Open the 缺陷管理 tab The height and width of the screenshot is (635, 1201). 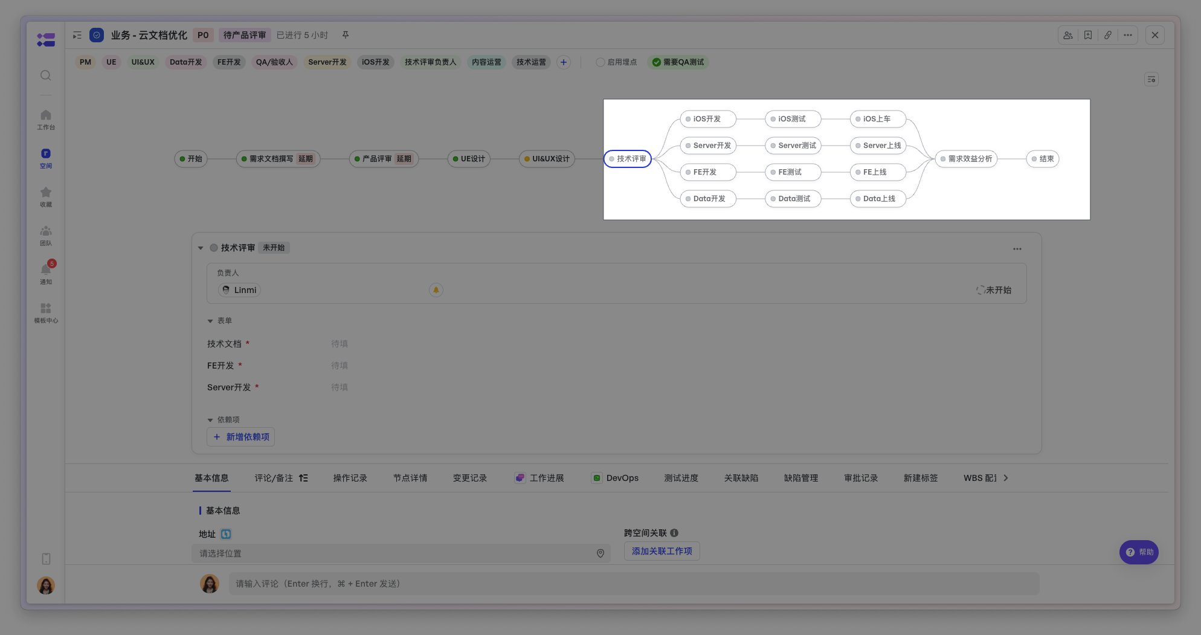pyautogui.click(x=801, y=478)
